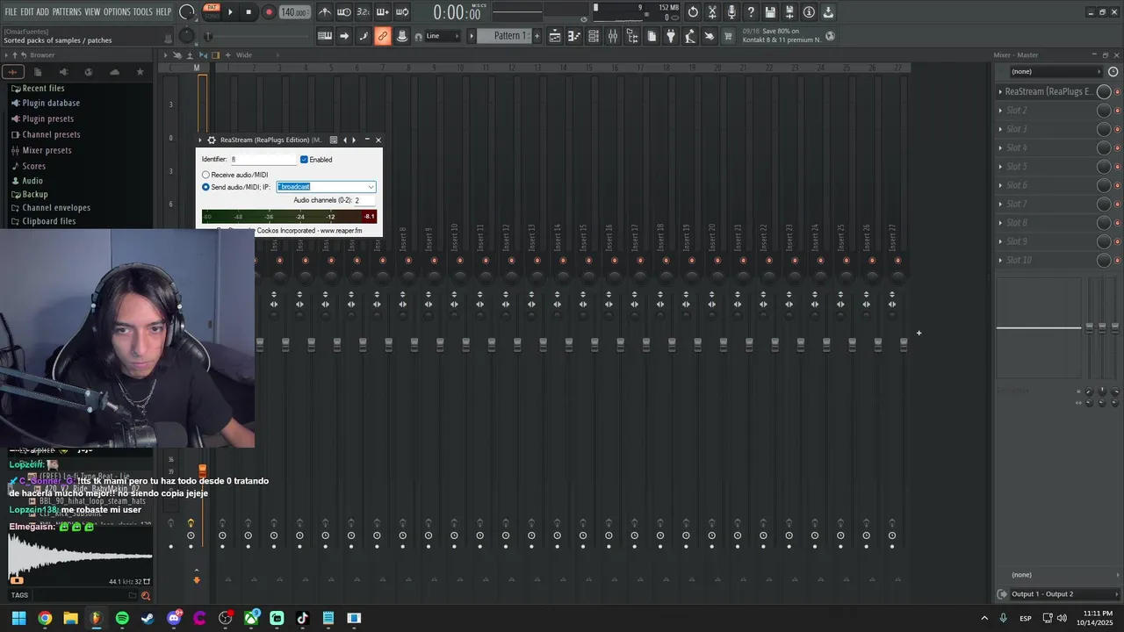Open the ReaStream plugin options arrow menu
This screenshot has width=1124, height=632.
tap(200, 140)
